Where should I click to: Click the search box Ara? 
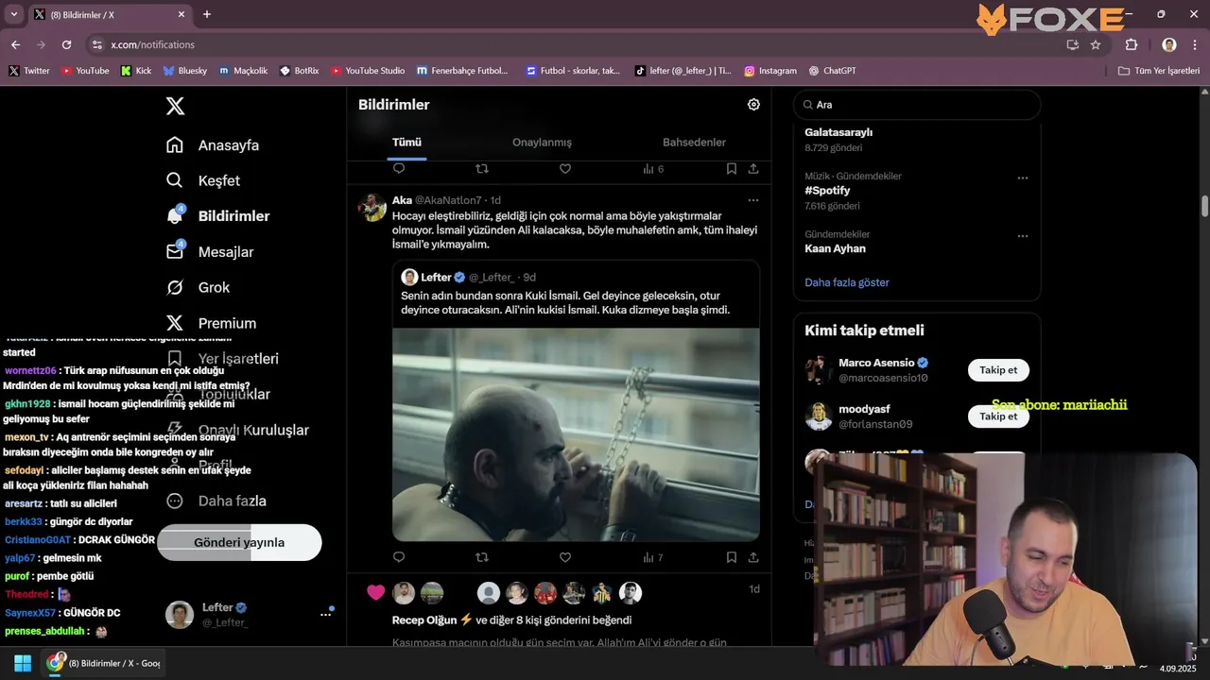tap(917, 105)
